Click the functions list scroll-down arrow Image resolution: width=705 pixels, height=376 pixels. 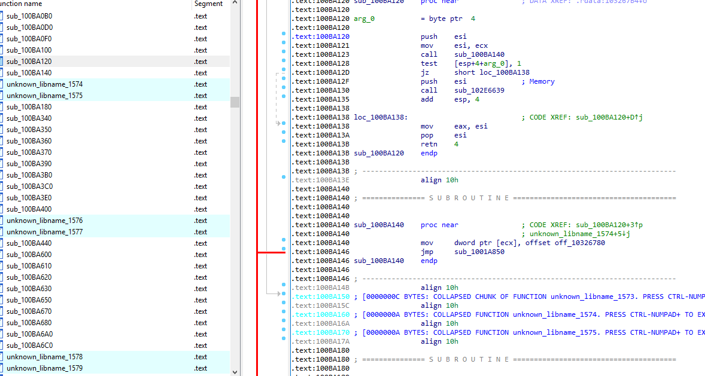coord(235,372)
